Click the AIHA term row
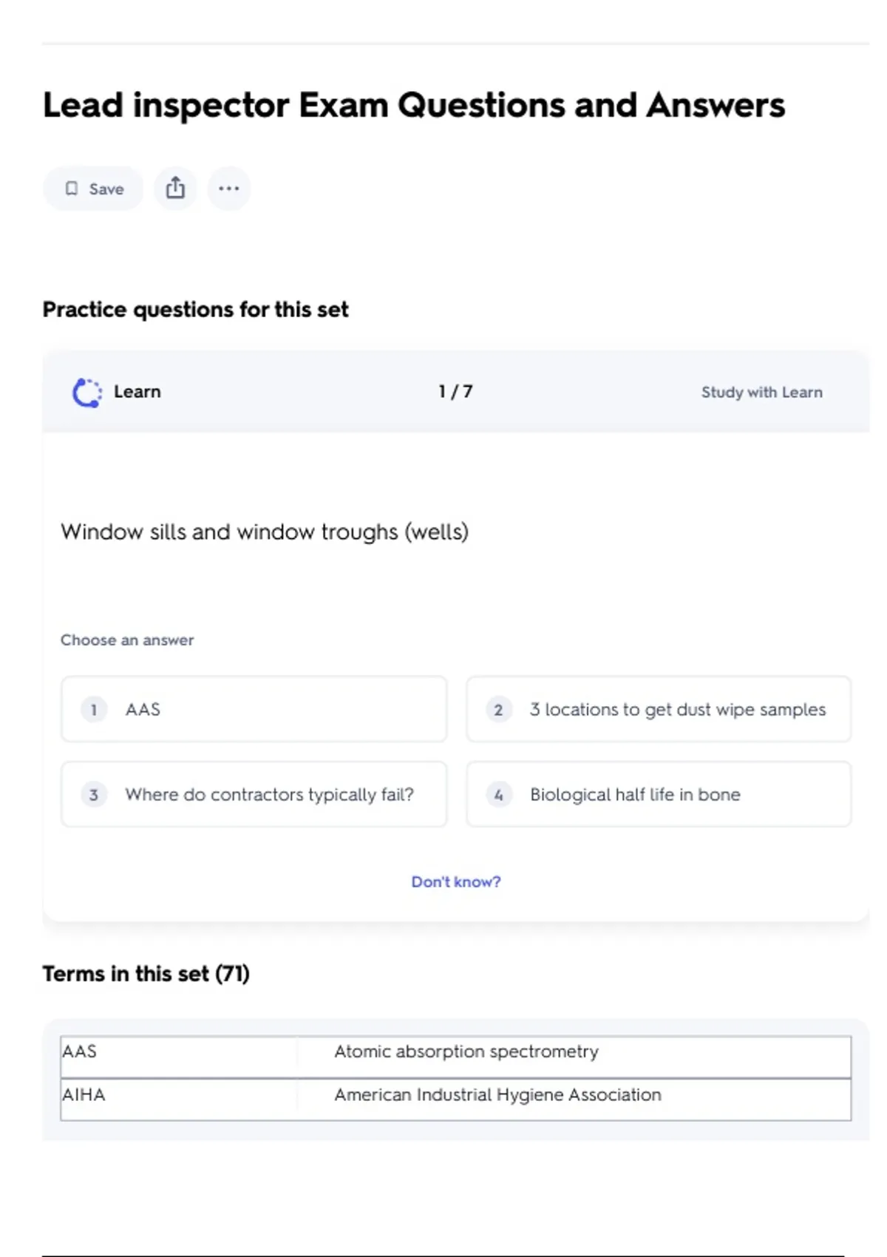This screenshot has height=1257, width=887. 84,1095
